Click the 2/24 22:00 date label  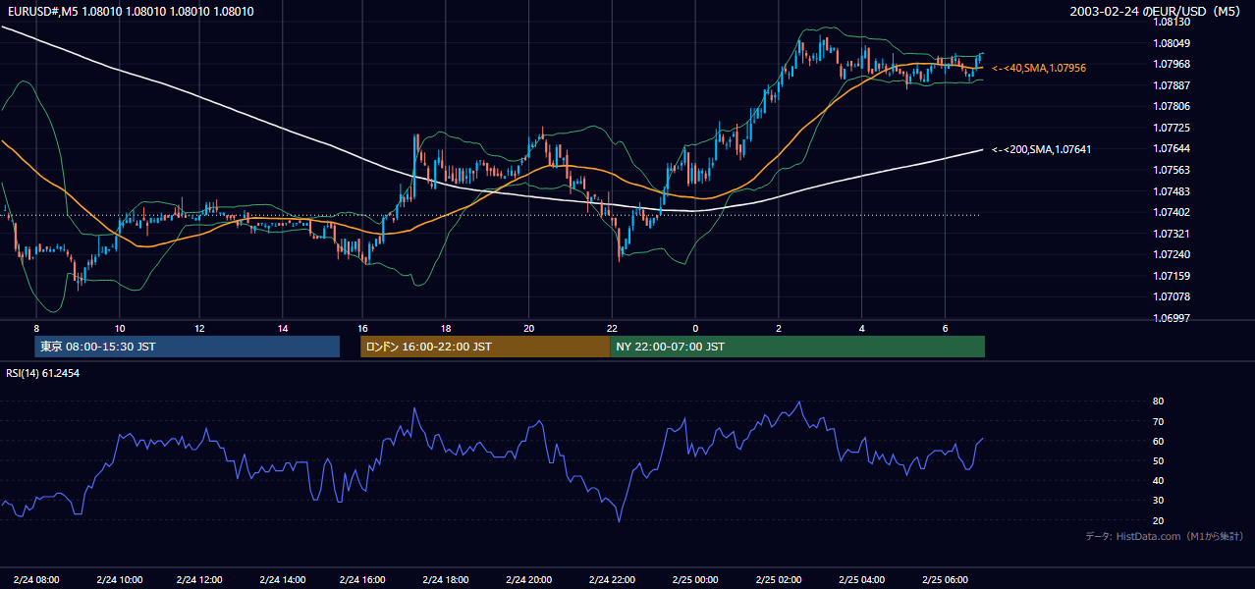[x=612, y=579]
